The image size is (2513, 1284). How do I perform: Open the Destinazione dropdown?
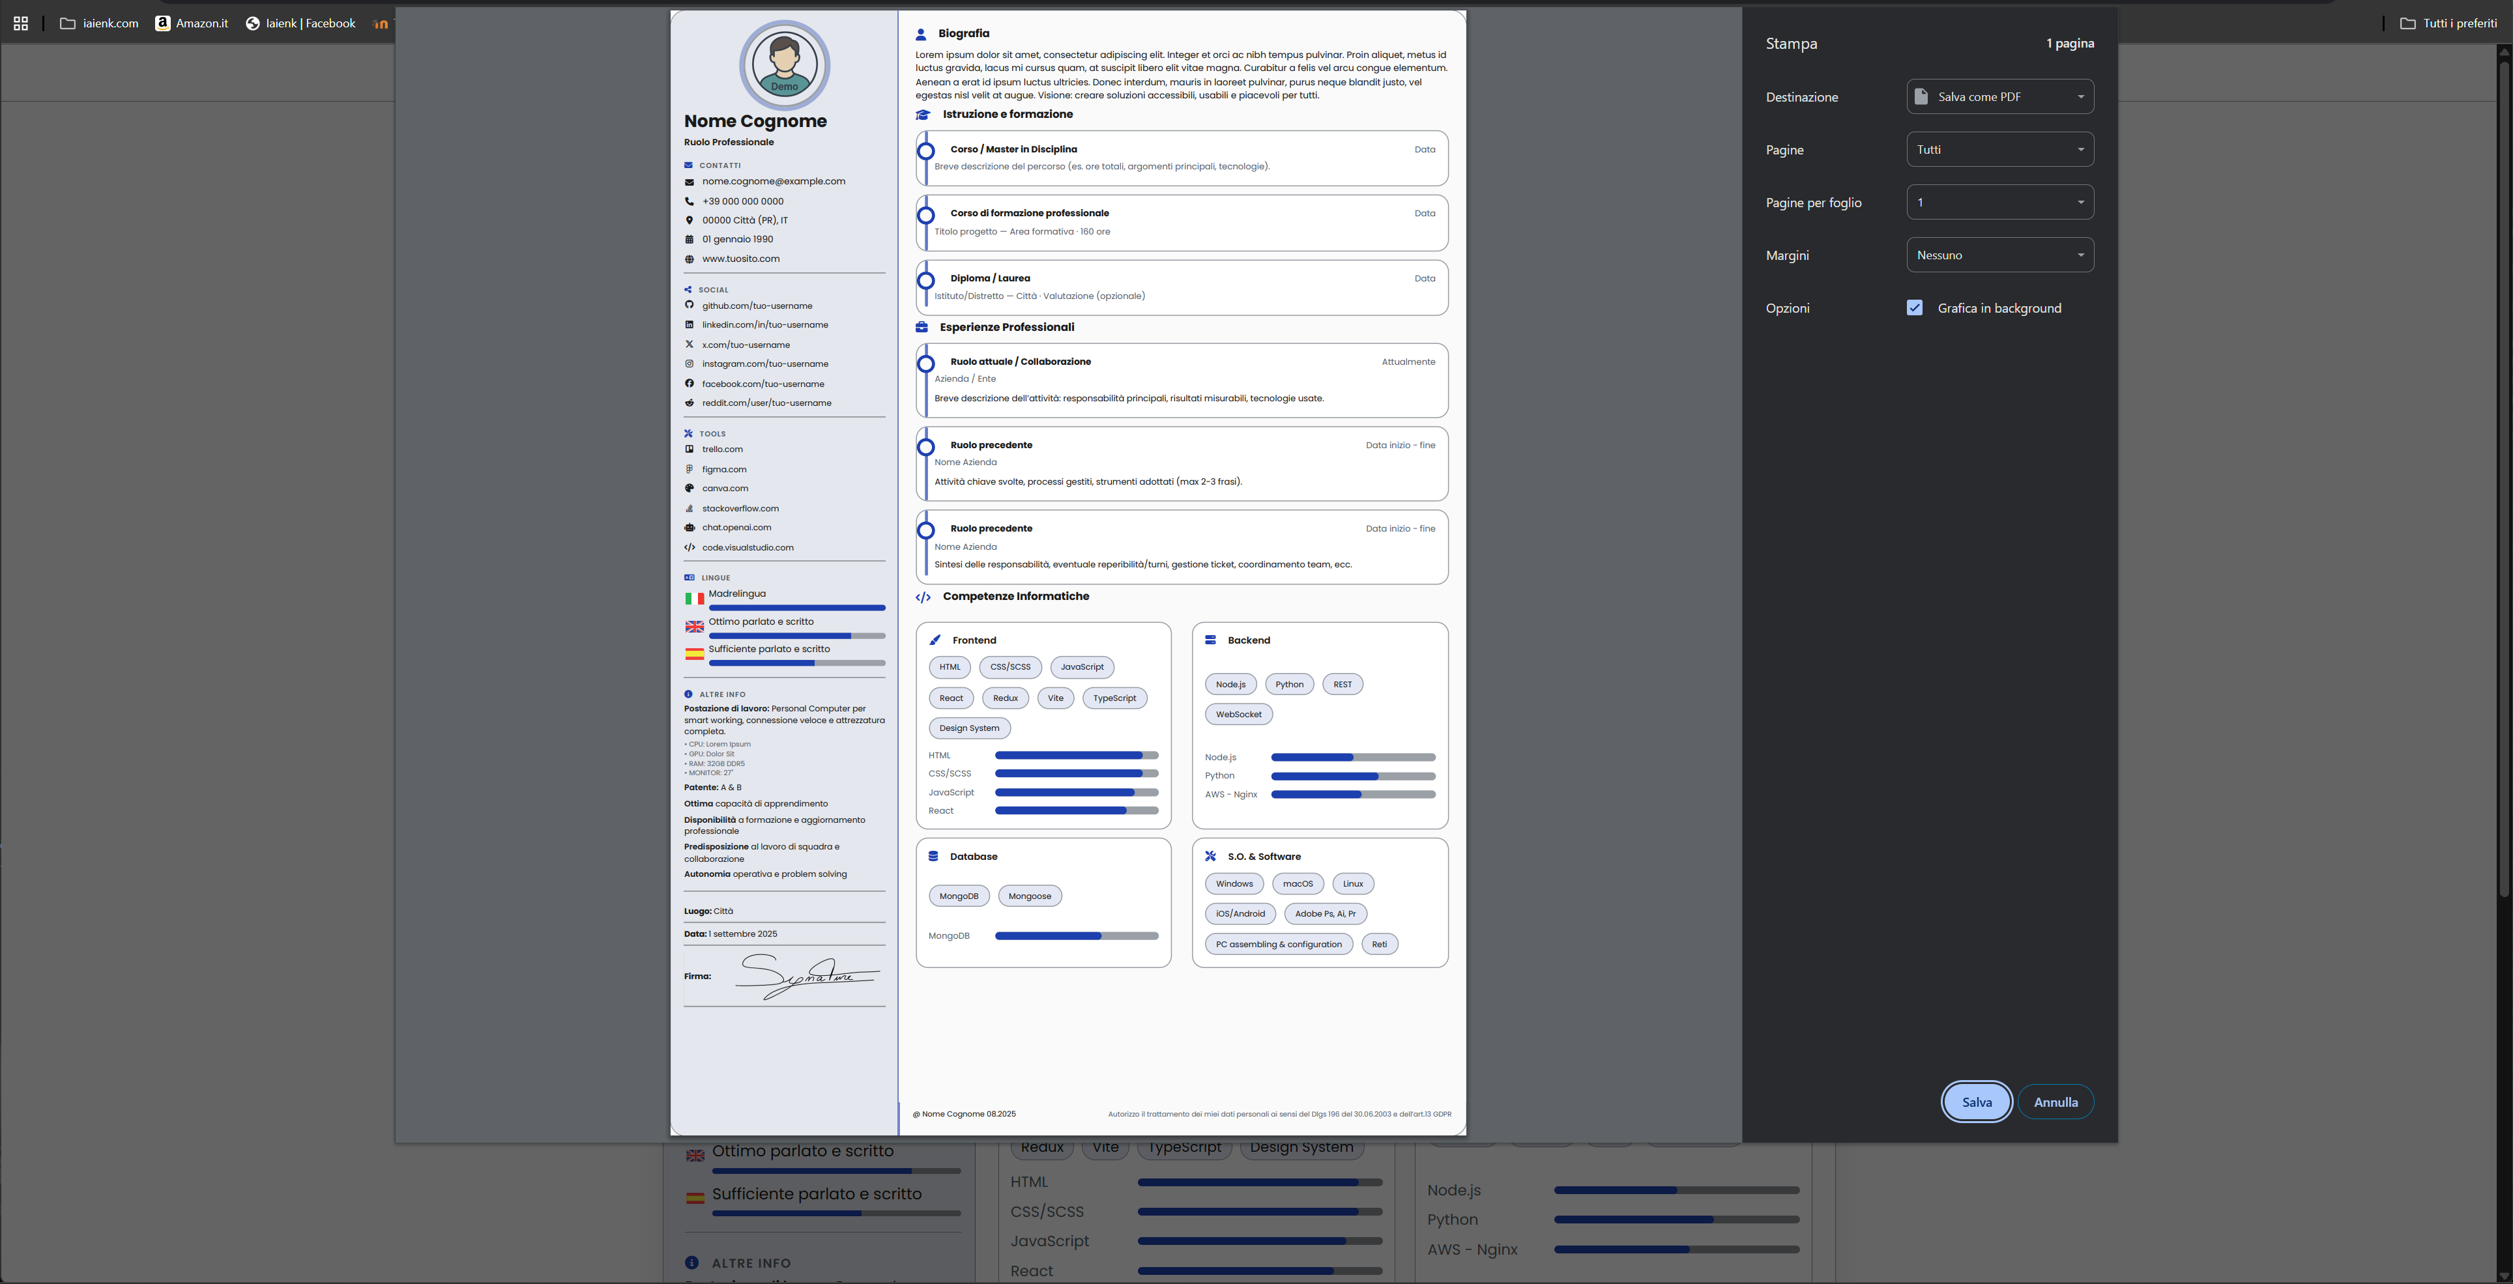[x=1999, y=96]
